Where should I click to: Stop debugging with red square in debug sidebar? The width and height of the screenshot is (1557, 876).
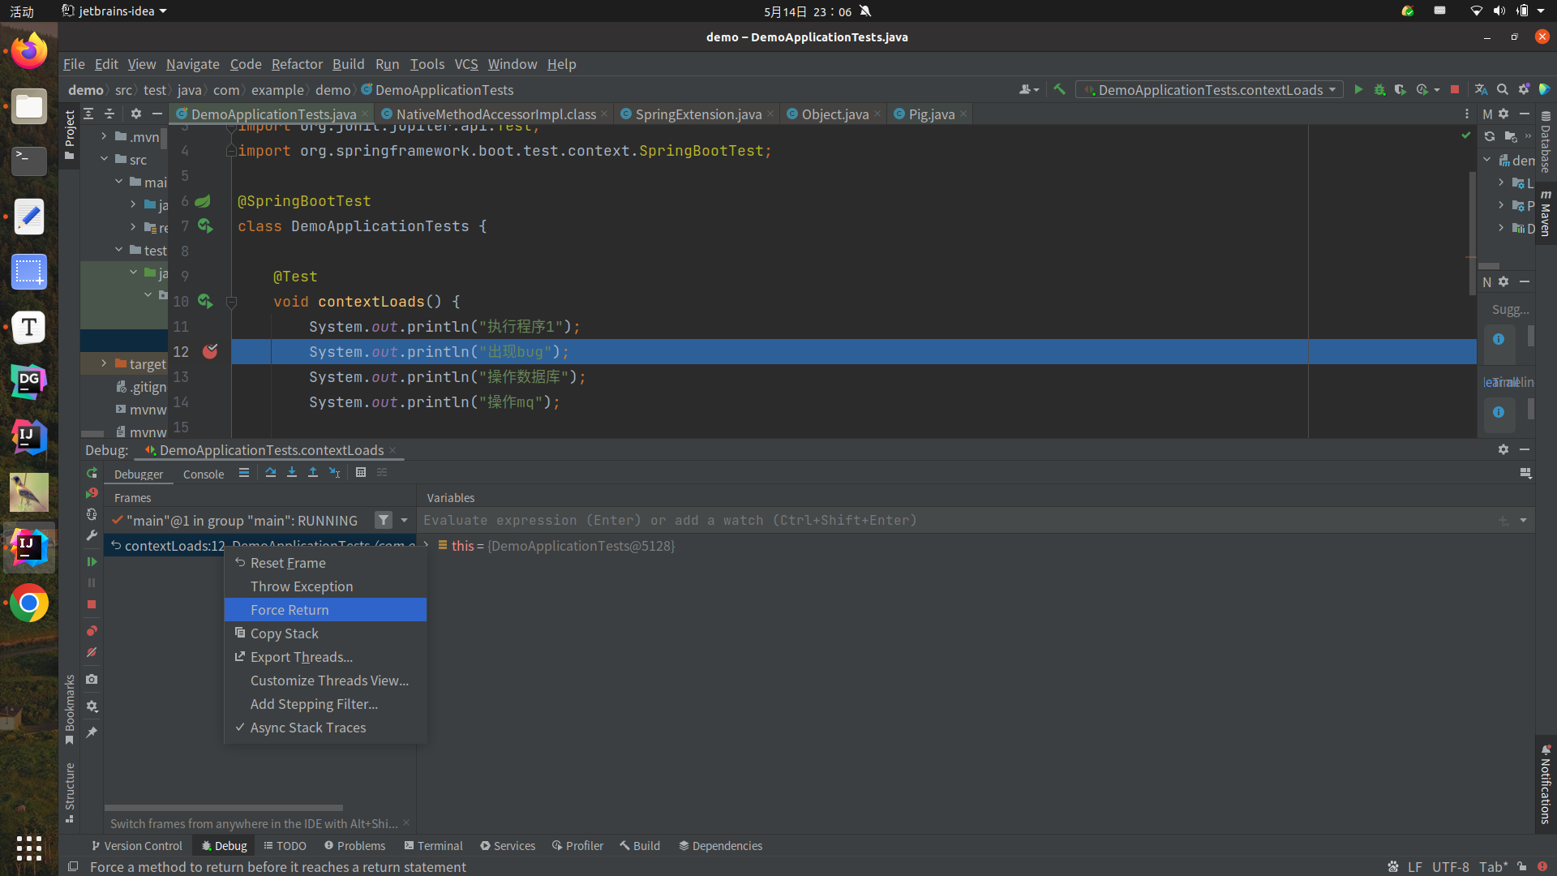[92, 604]
